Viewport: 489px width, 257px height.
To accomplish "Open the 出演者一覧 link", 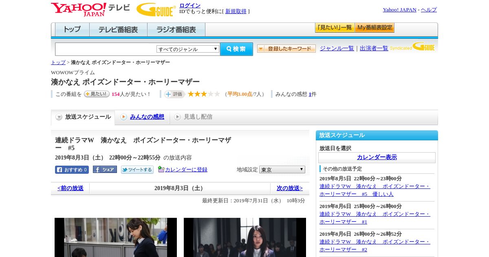I will (x=374, y=49).
